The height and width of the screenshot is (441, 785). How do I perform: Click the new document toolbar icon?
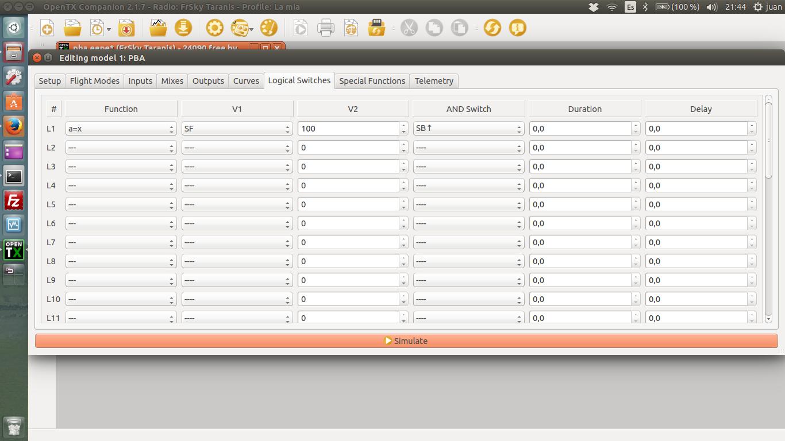(x=47, y=28)
